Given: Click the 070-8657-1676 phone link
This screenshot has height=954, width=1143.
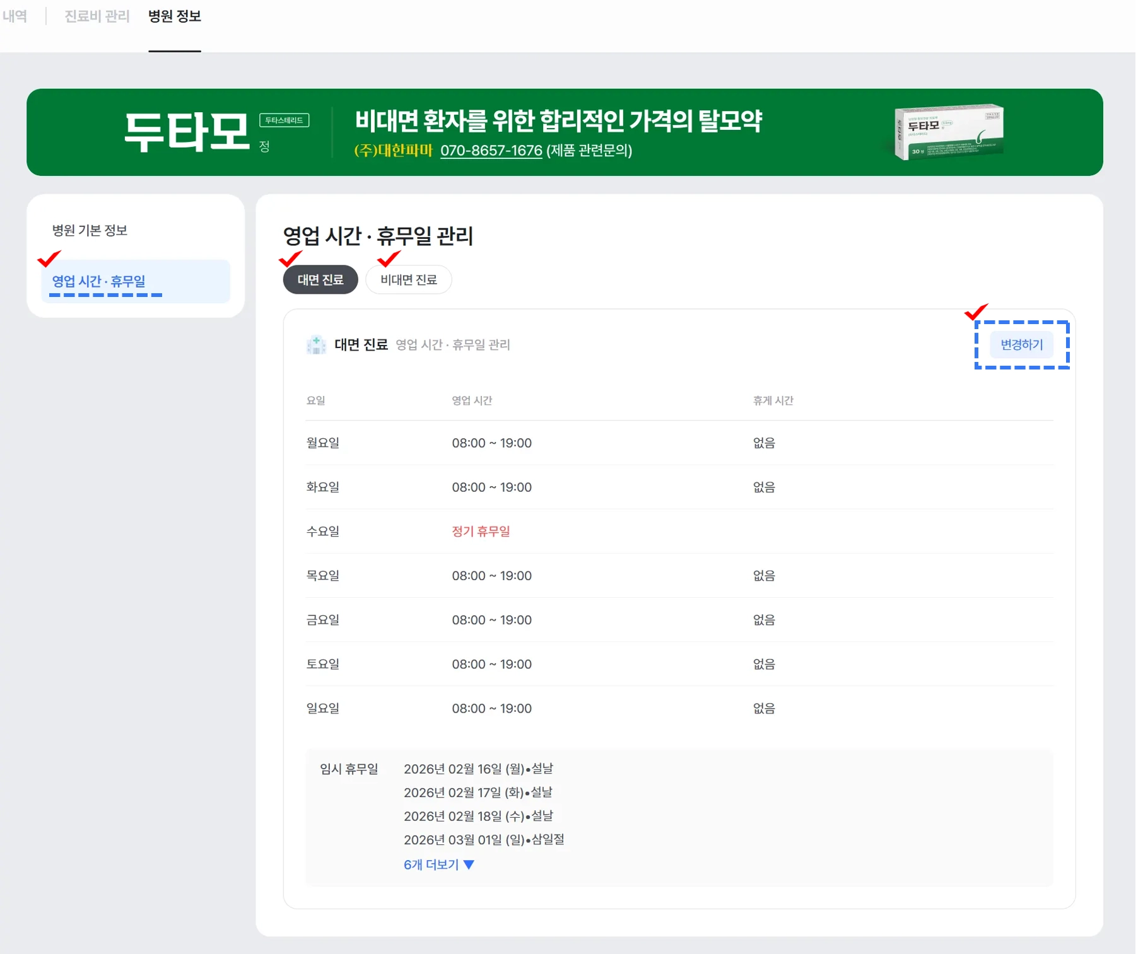Looking at the screenshot, I should tap(491, 151).
